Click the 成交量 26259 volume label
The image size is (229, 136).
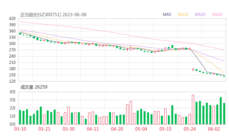(x=34, y=87)
